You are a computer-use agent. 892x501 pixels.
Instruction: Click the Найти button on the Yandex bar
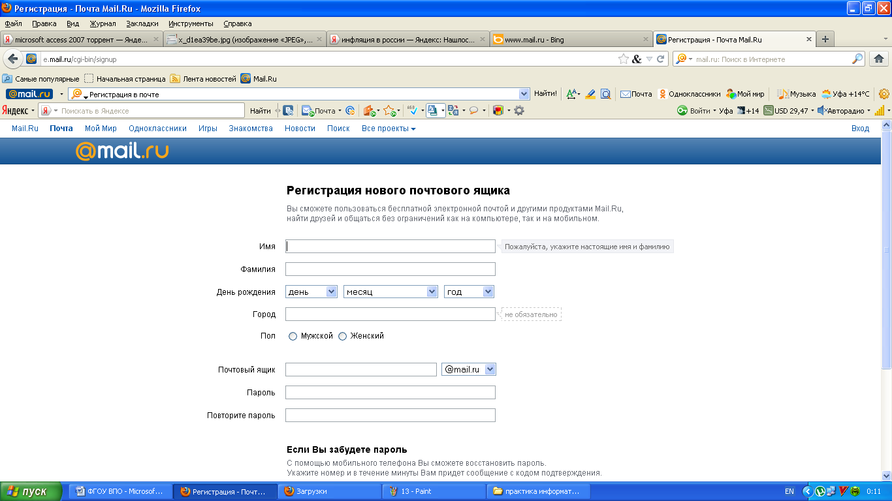pos(260,111)
